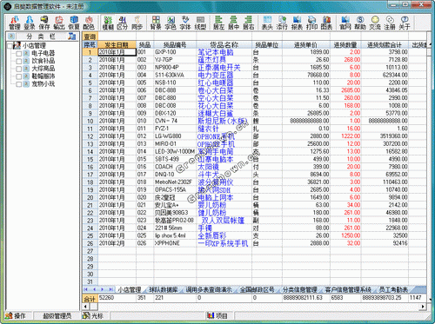Click the horizontal scrollbar right arrow
Viewport: 435px width, 324px height.
423,307
